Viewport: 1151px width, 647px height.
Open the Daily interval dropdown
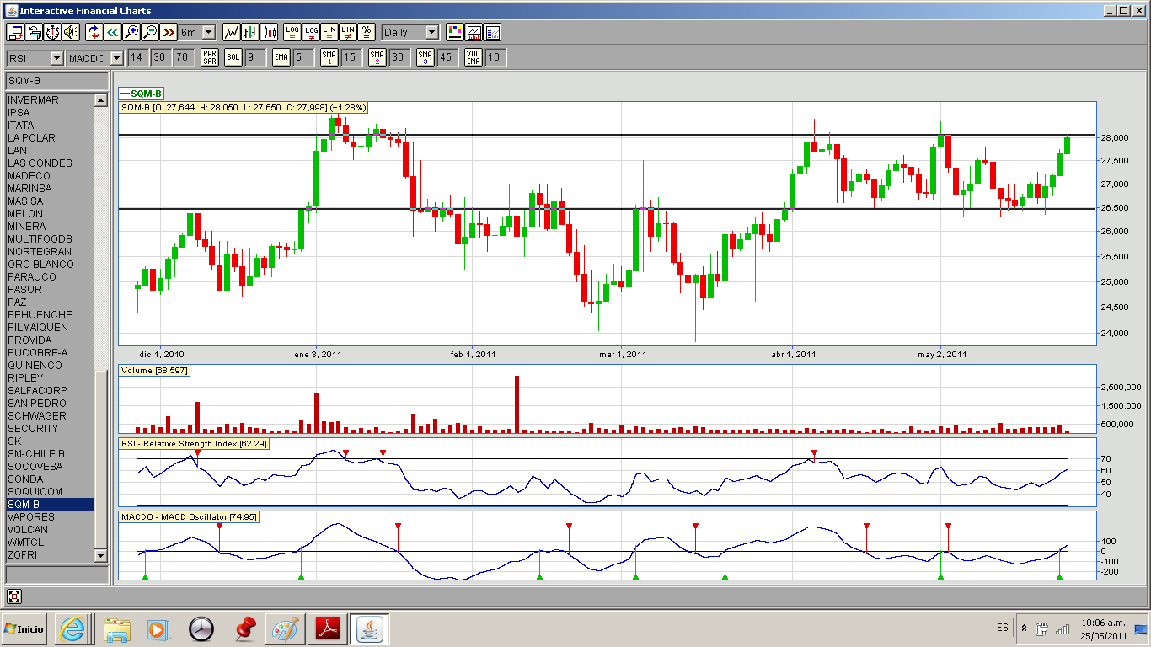pyautogui.click(x=431, y=32)
